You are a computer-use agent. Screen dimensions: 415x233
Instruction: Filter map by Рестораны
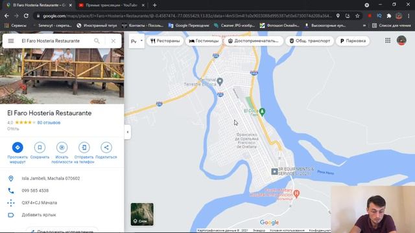(x=165, y=41)
